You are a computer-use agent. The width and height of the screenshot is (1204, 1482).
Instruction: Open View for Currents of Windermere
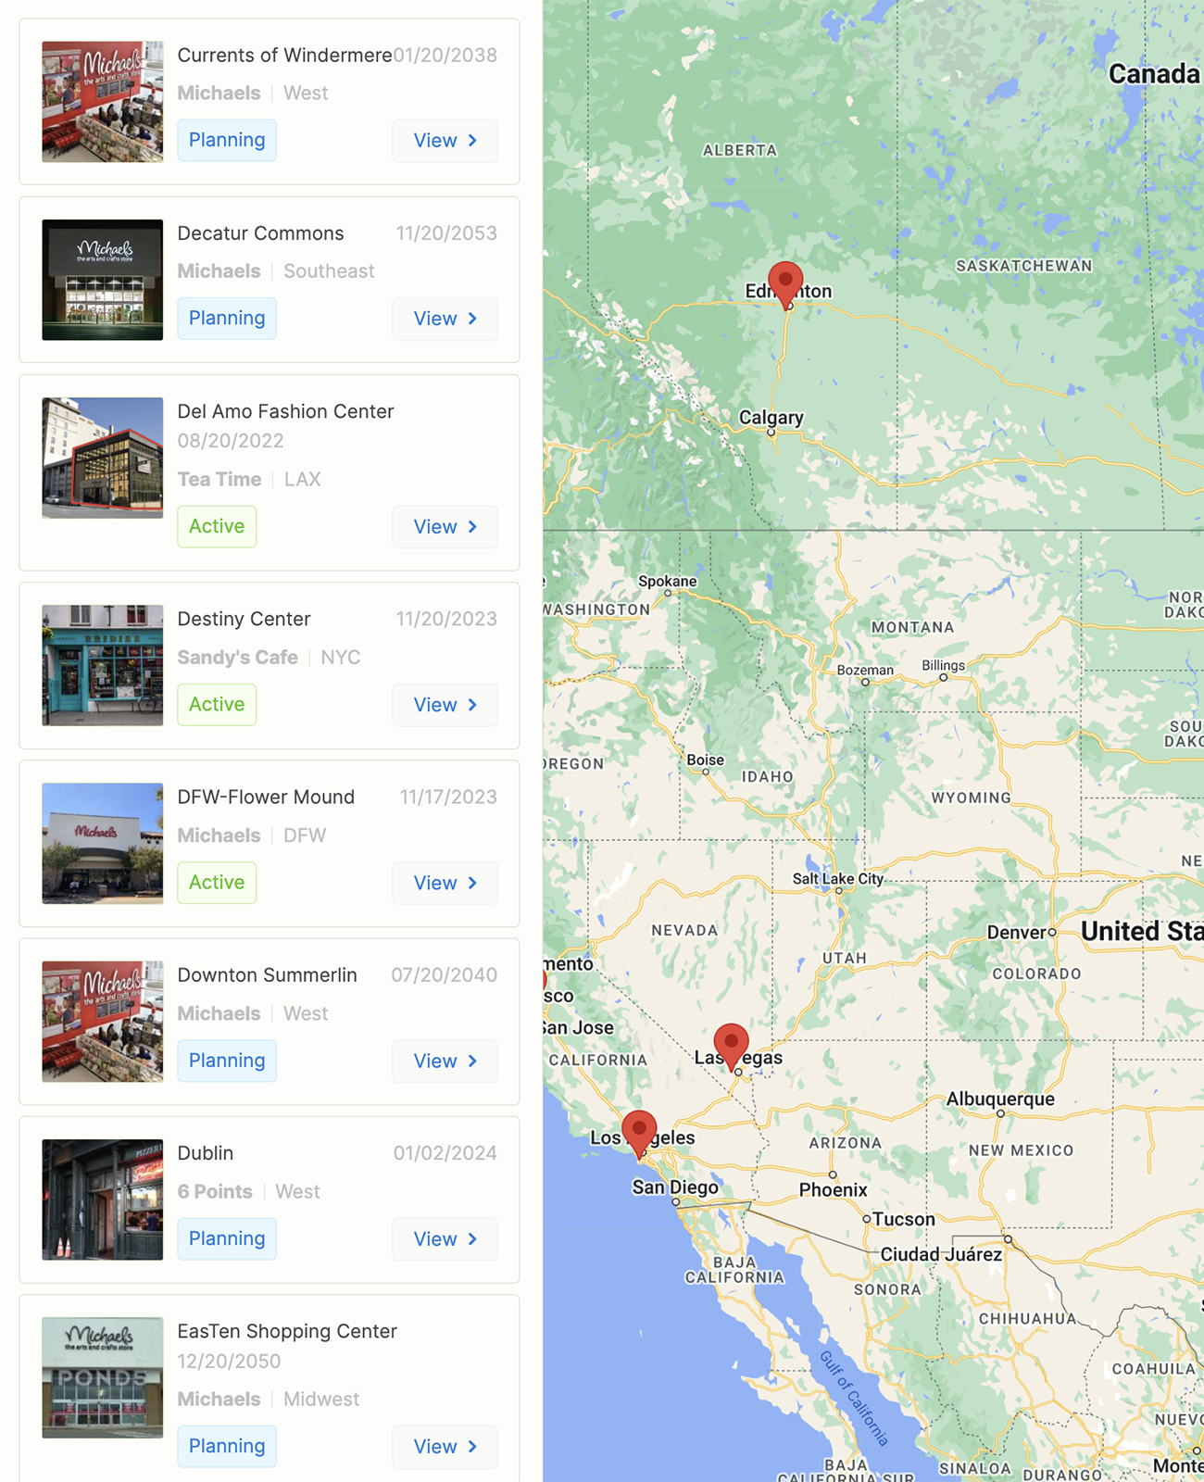tap(445, 141)
